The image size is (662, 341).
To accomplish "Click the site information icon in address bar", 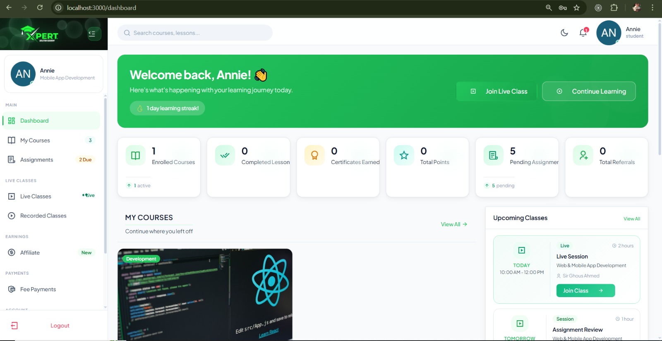I will pyautogui.click(x=58, y=7).
